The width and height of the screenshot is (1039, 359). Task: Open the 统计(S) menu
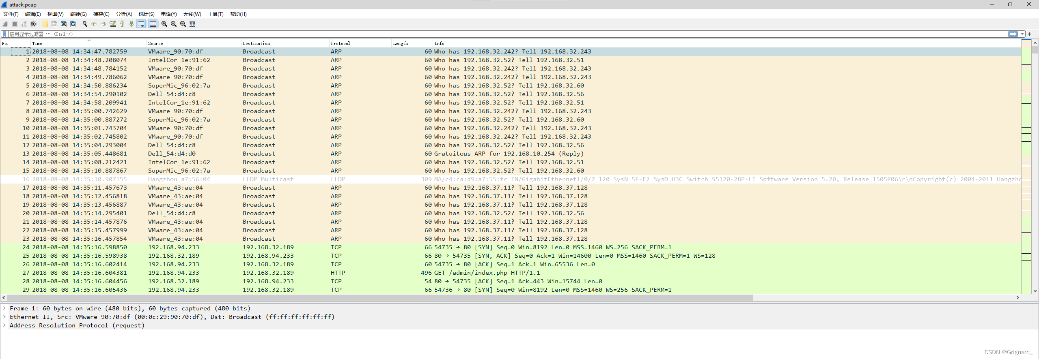[x=147, y=14]
